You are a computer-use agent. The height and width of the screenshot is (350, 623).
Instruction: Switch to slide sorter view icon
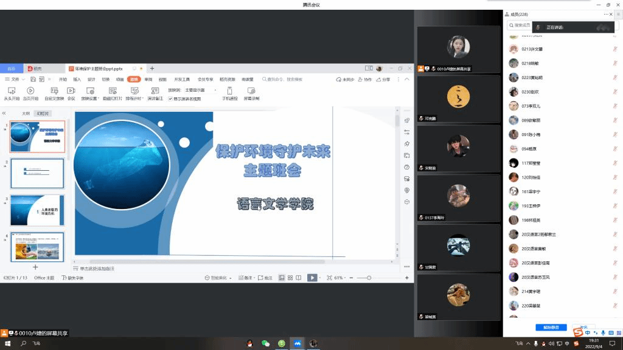[x=291, y=278]
